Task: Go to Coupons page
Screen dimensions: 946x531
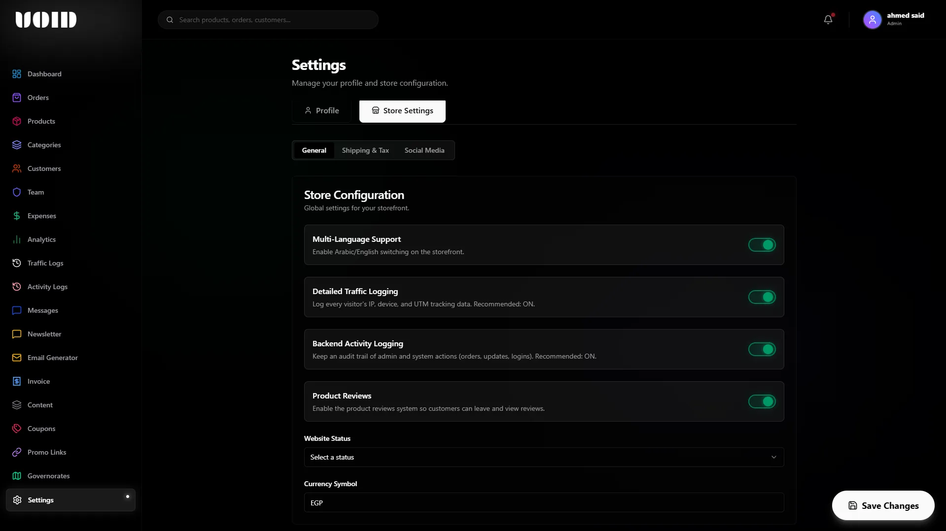Action: pos(70,429)
